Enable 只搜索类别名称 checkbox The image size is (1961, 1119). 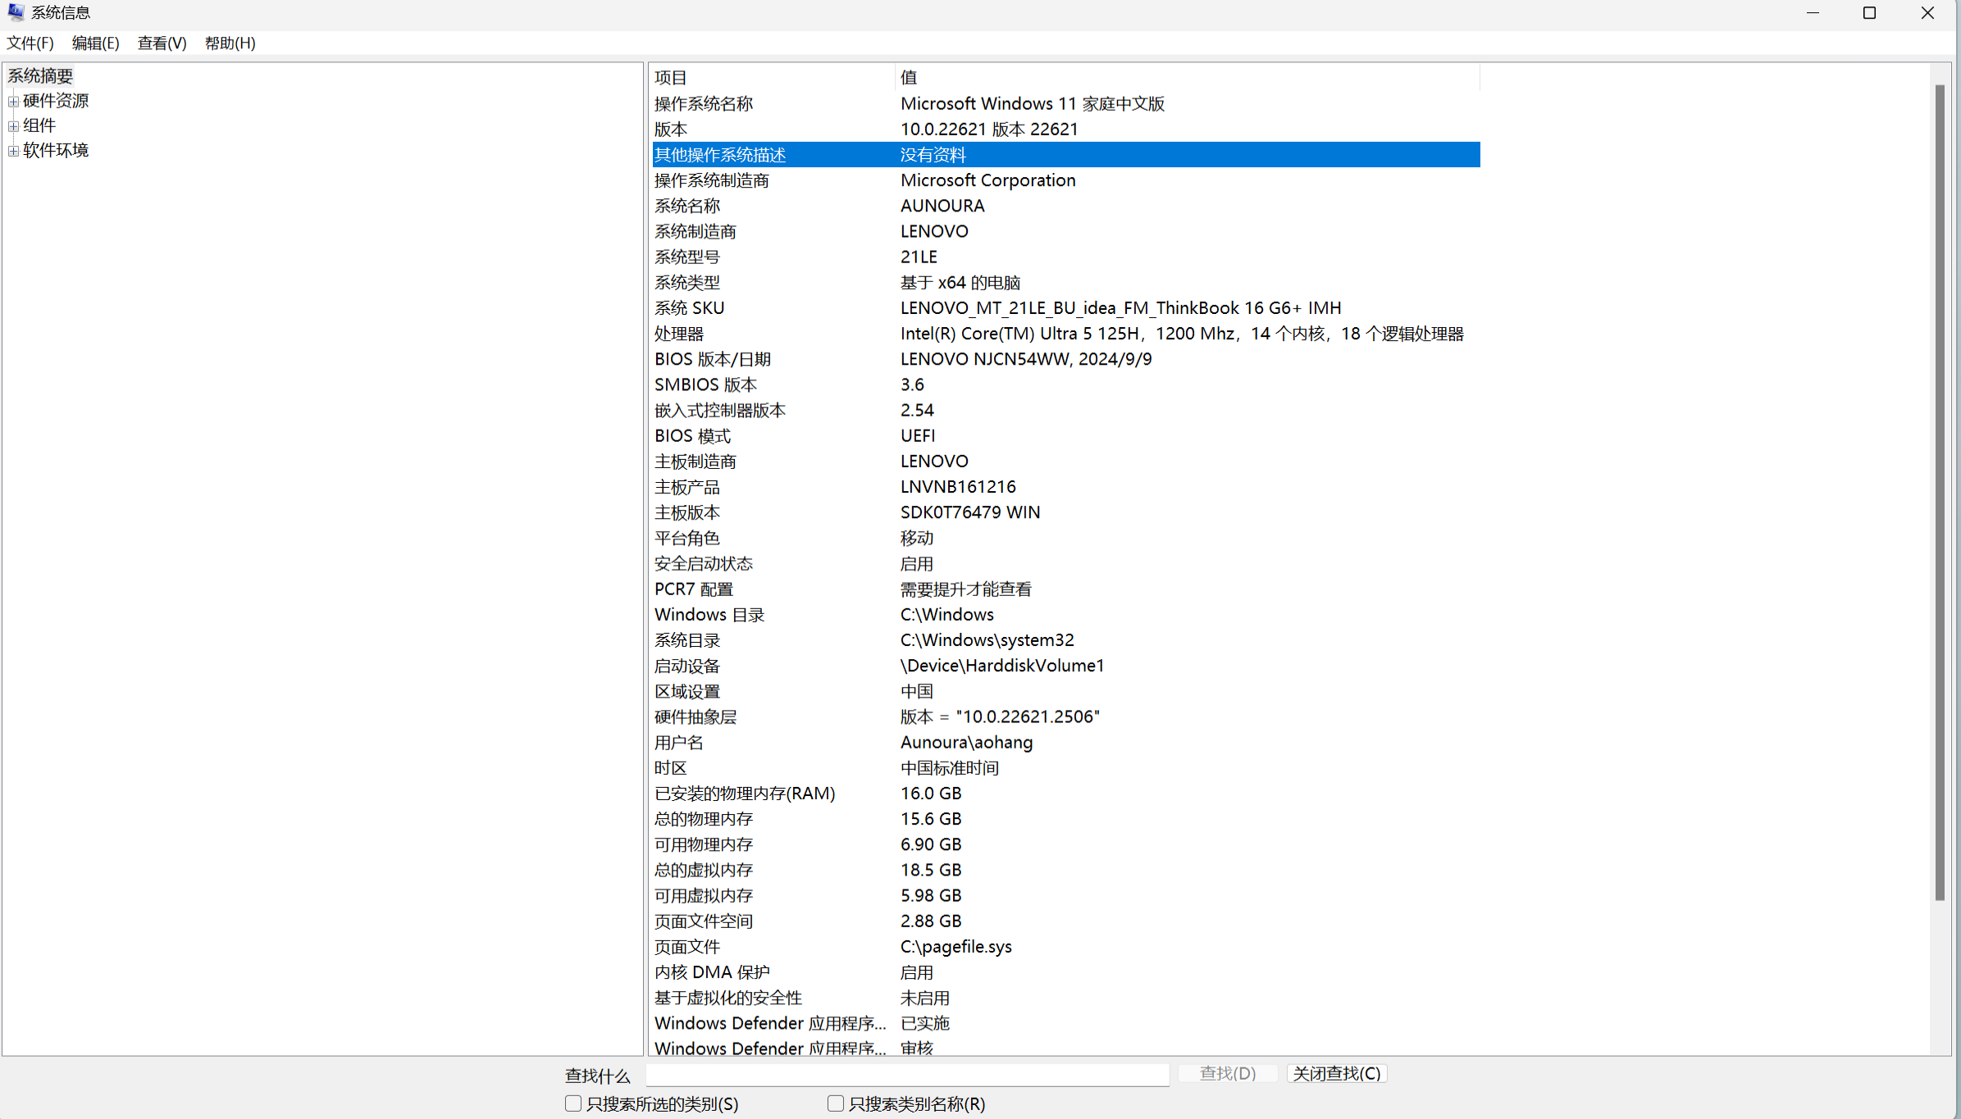click(x=836, y=1103)
